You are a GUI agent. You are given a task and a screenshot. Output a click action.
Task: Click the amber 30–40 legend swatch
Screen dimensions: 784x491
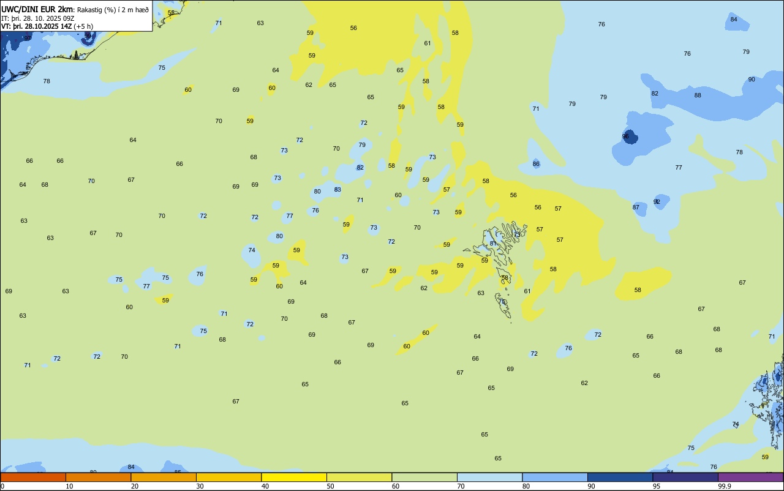click(228, 477)
